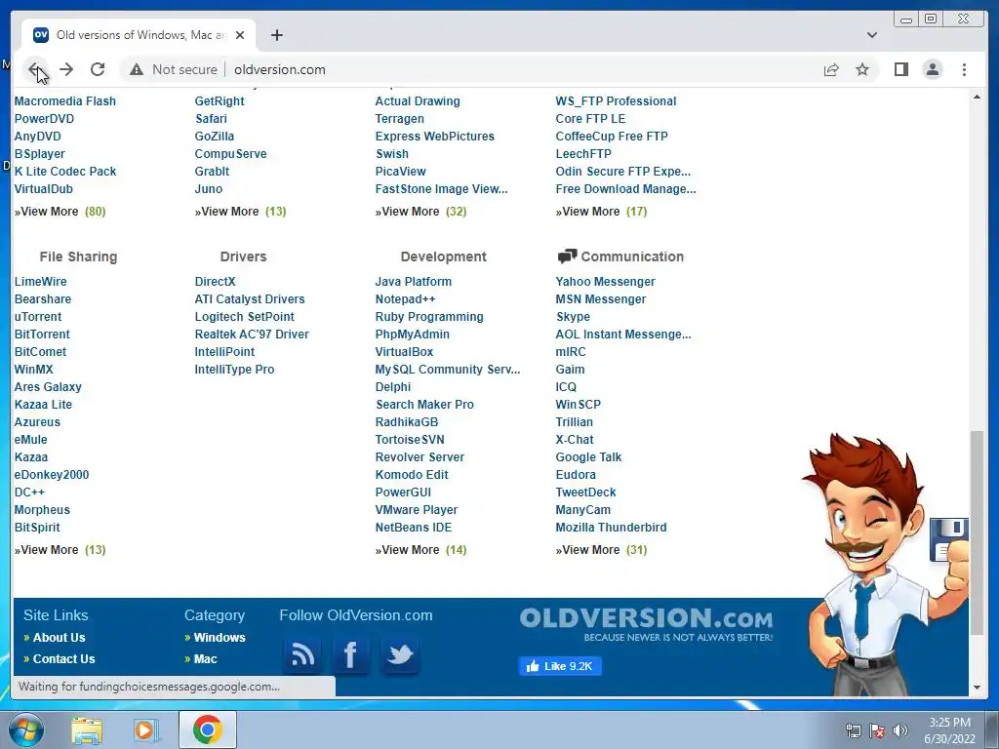Click the address bar URL oldversion.com
Screen dimensions: 999x749
(x=280, y=69)
